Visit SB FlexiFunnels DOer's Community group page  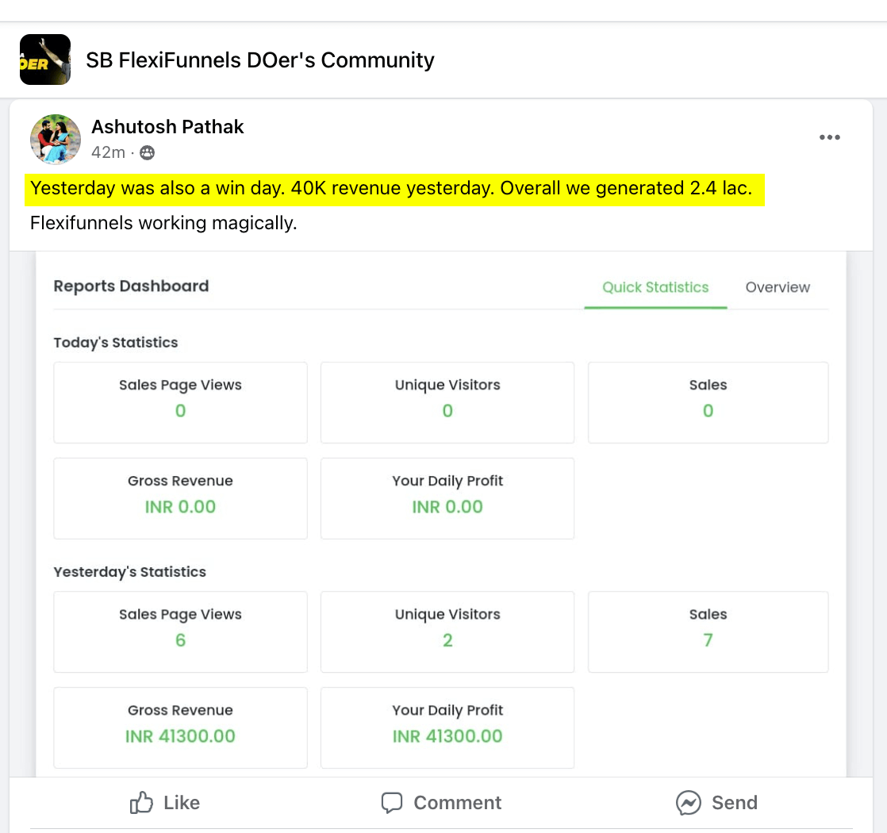(x=262, y=59)
